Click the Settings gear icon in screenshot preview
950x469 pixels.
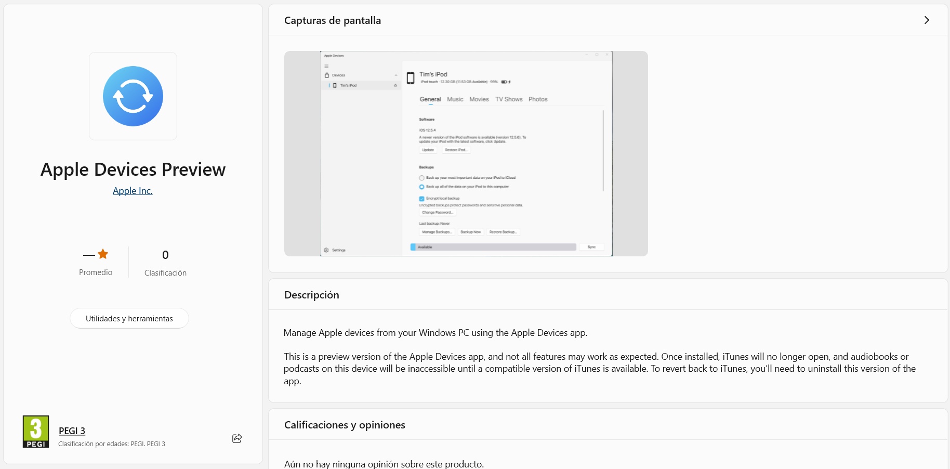coord(326,250)
